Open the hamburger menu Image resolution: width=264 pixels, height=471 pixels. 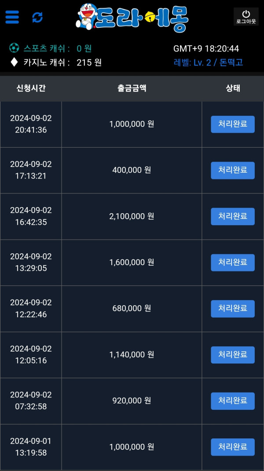[x=12, y=17]
